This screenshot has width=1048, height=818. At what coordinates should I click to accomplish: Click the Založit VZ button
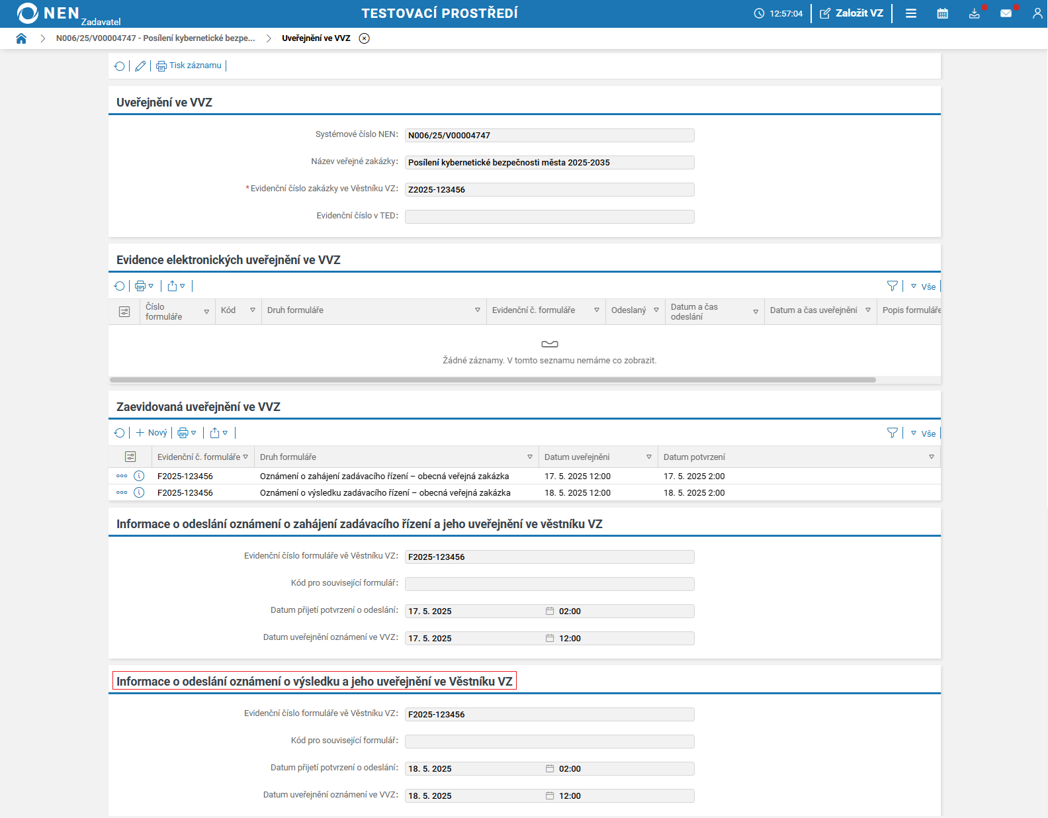(851, 13)
